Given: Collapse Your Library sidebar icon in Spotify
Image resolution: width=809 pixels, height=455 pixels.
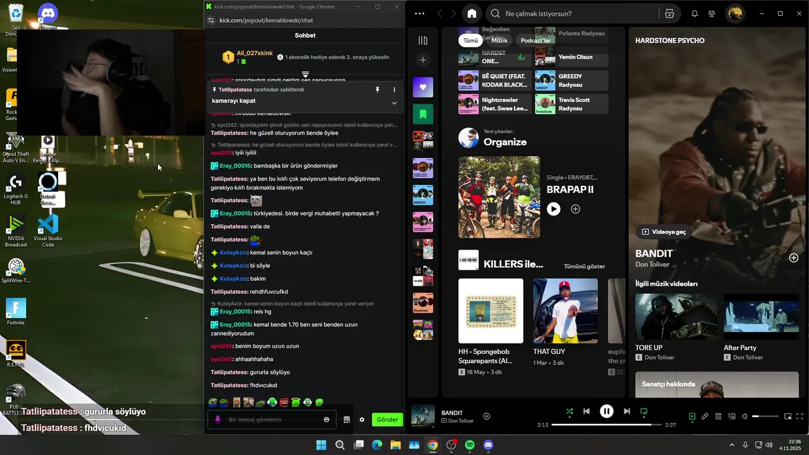Looking at the screenshot, I should (x=423, y=40).
